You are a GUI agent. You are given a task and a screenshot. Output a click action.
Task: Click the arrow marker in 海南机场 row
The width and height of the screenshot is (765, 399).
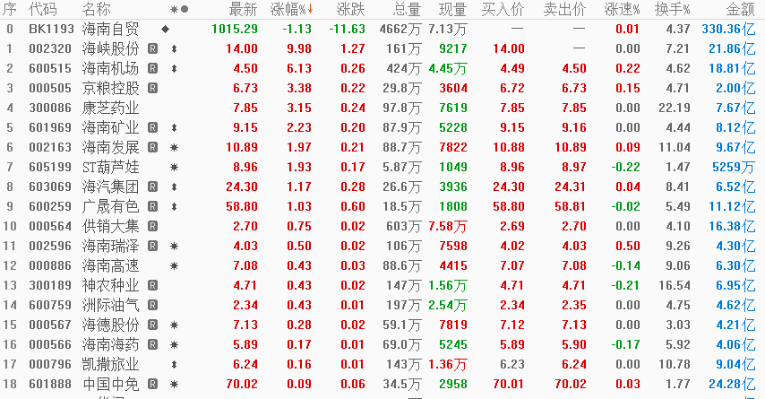pos(174,68)
